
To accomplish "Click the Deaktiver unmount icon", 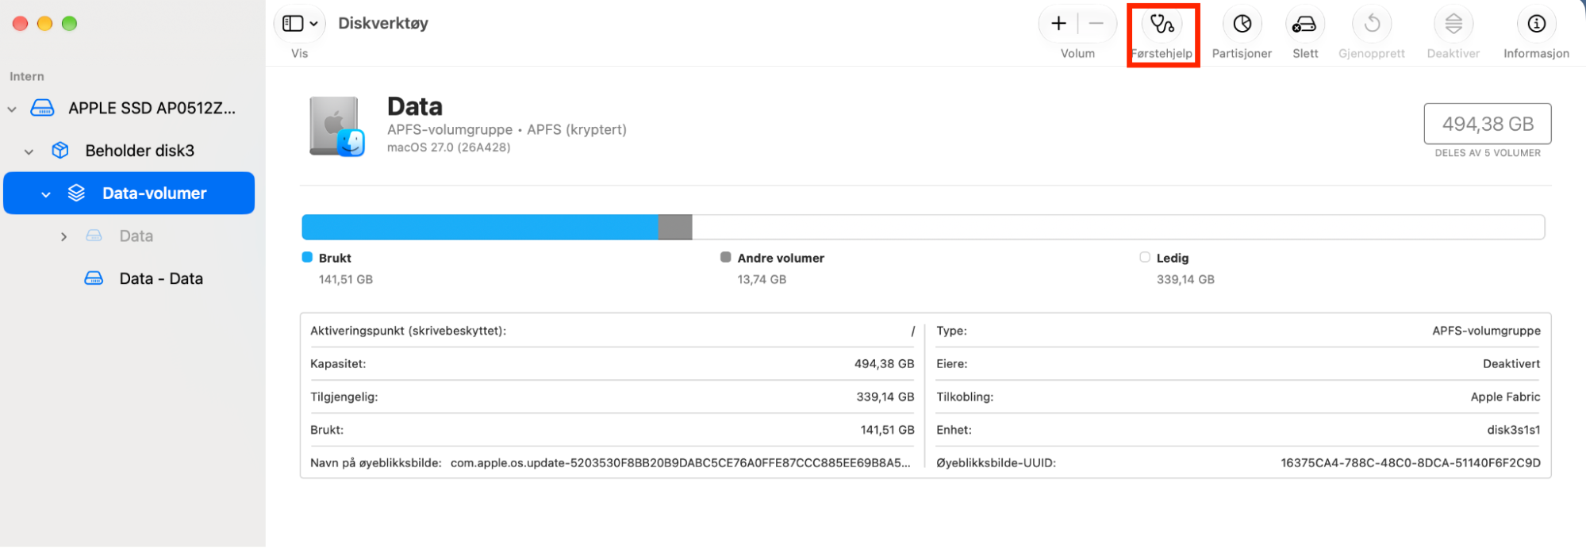I will tap(1453, 25).
